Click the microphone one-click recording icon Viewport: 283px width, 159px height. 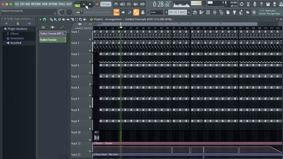[255, 4]
